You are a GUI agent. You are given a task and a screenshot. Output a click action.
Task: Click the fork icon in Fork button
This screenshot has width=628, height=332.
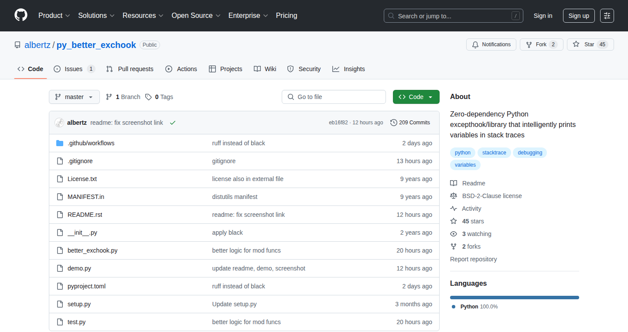click(529, 44)
